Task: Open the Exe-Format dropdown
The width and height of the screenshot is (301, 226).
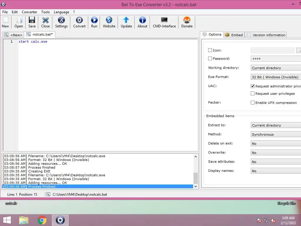Action: 276,77
